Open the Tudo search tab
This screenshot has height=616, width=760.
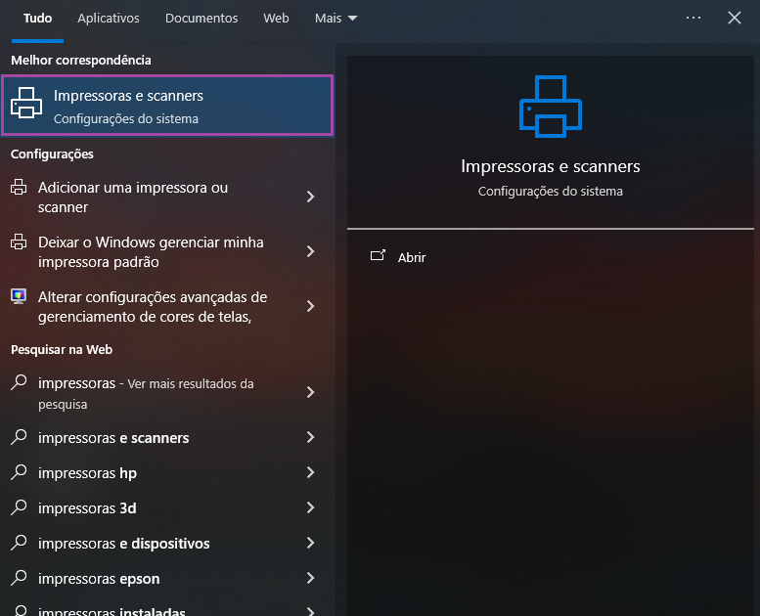pyautogui.click(x=37, y=19)
